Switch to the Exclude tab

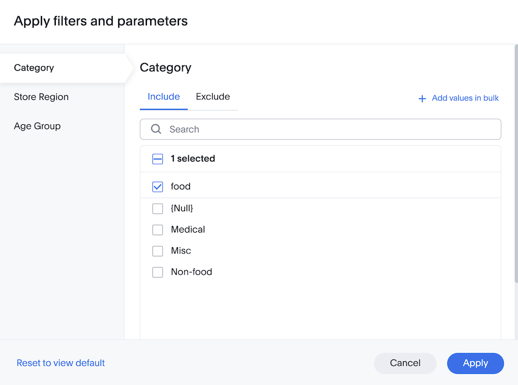(213, 96)
